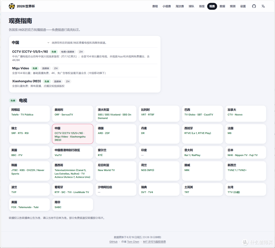Select the 美国 broadcaster card
This screenshot has height=248, width=275.
pyautogui.click(x=29, y=205)
